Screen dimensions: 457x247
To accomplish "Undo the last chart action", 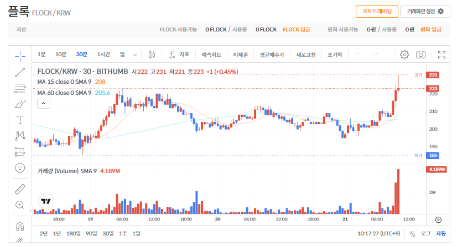I will click(359, 55).
